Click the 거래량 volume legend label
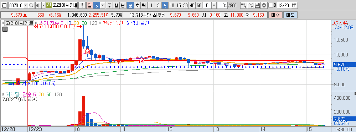356x132 pixels. [x=12, y=94]
